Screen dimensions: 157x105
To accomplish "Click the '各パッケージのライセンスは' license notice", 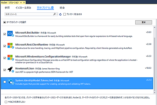I will pos(77,98).
